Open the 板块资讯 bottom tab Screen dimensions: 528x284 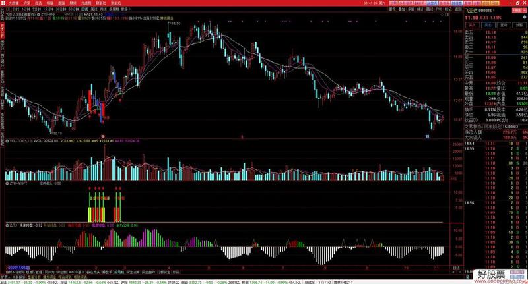pyautogui.click(x=80, y=277)
